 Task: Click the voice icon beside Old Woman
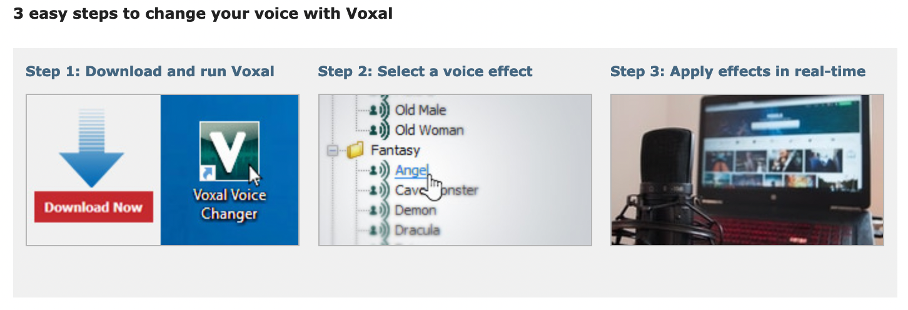[x=380, y=130]
